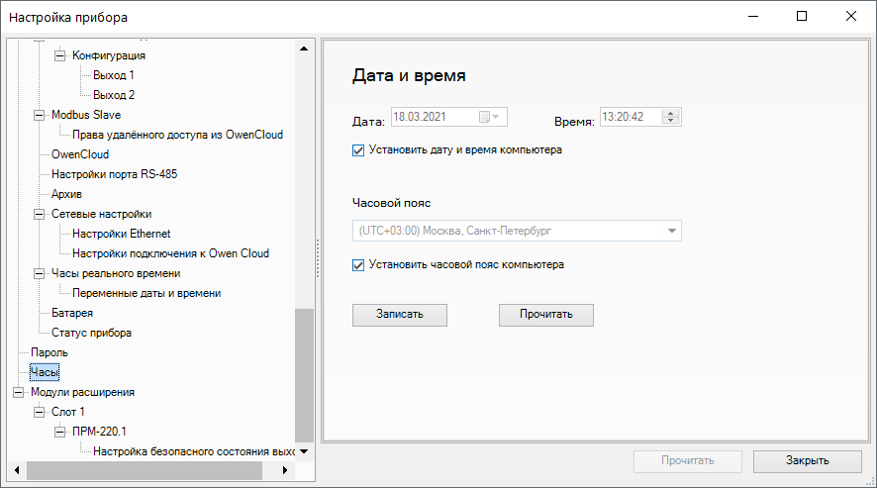Collapse the Modbus Slave node
Viewport: 877px width, 488px height.
click(40, 115)
